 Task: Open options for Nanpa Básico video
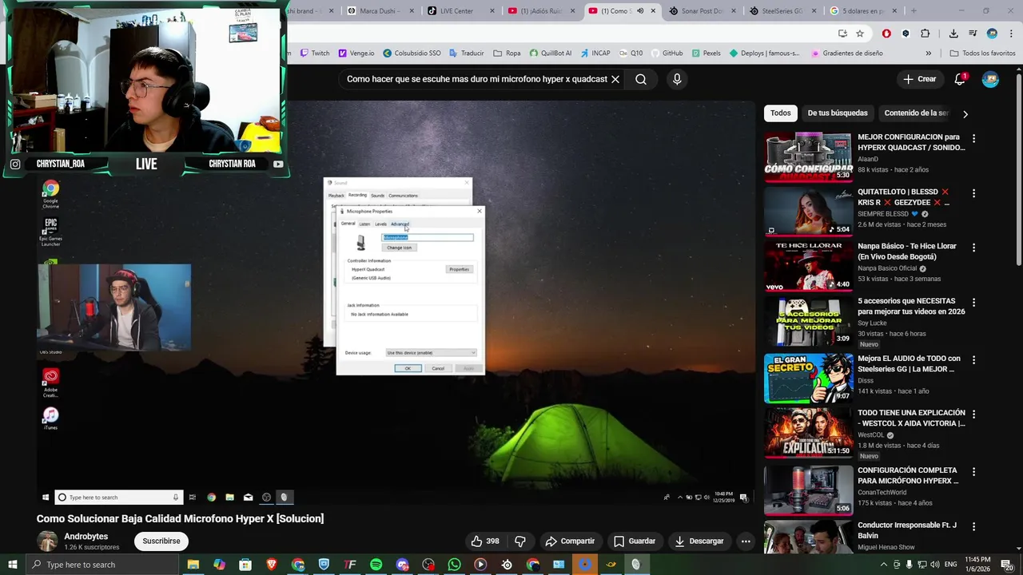click(x=973, y=248)
